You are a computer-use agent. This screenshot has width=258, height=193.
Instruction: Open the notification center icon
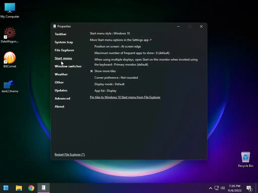pyautogui.click(x=249, y=188)
